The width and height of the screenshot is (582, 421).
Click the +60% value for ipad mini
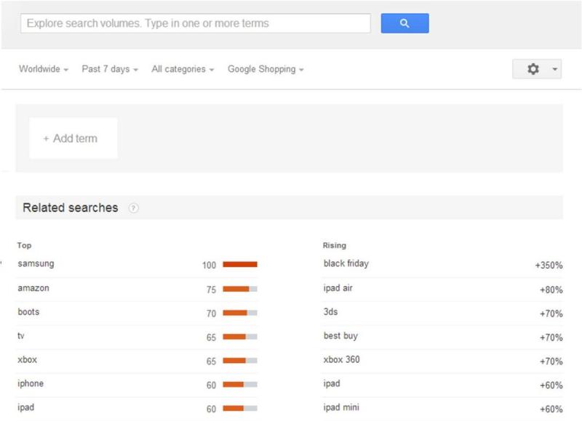[551, 409]
